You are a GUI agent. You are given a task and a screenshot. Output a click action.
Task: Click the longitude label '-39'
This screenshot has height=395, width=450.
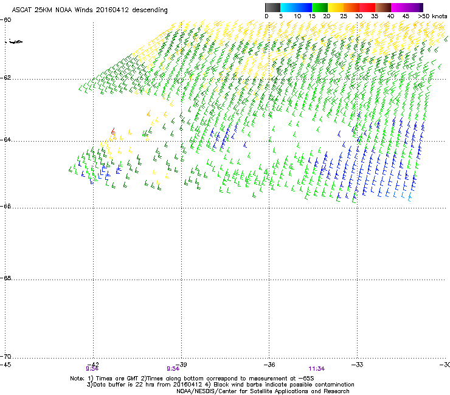pos(181,365)
